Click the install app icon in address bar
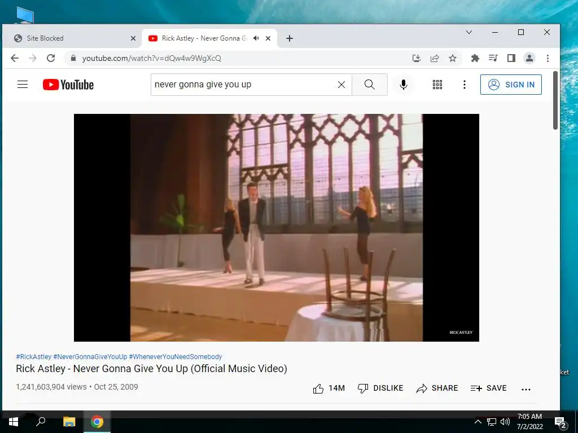Screen dimensions: 578x433 click(x=417, y=58)
